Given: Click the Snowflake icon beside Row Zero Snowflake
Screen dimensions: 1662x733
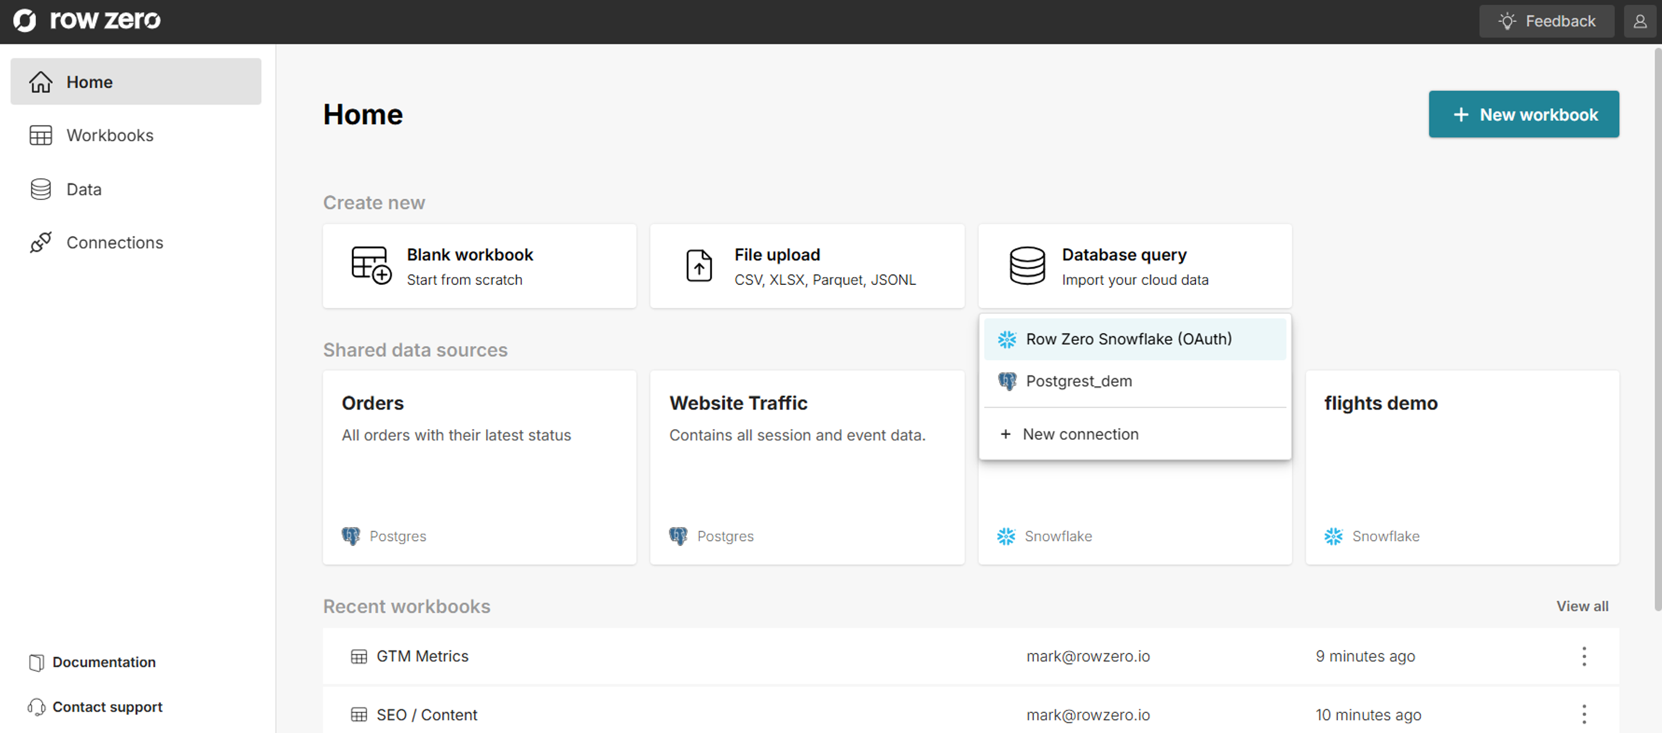Looking at the screenshot, I should pyautogui.click(x=1007, y=339).
